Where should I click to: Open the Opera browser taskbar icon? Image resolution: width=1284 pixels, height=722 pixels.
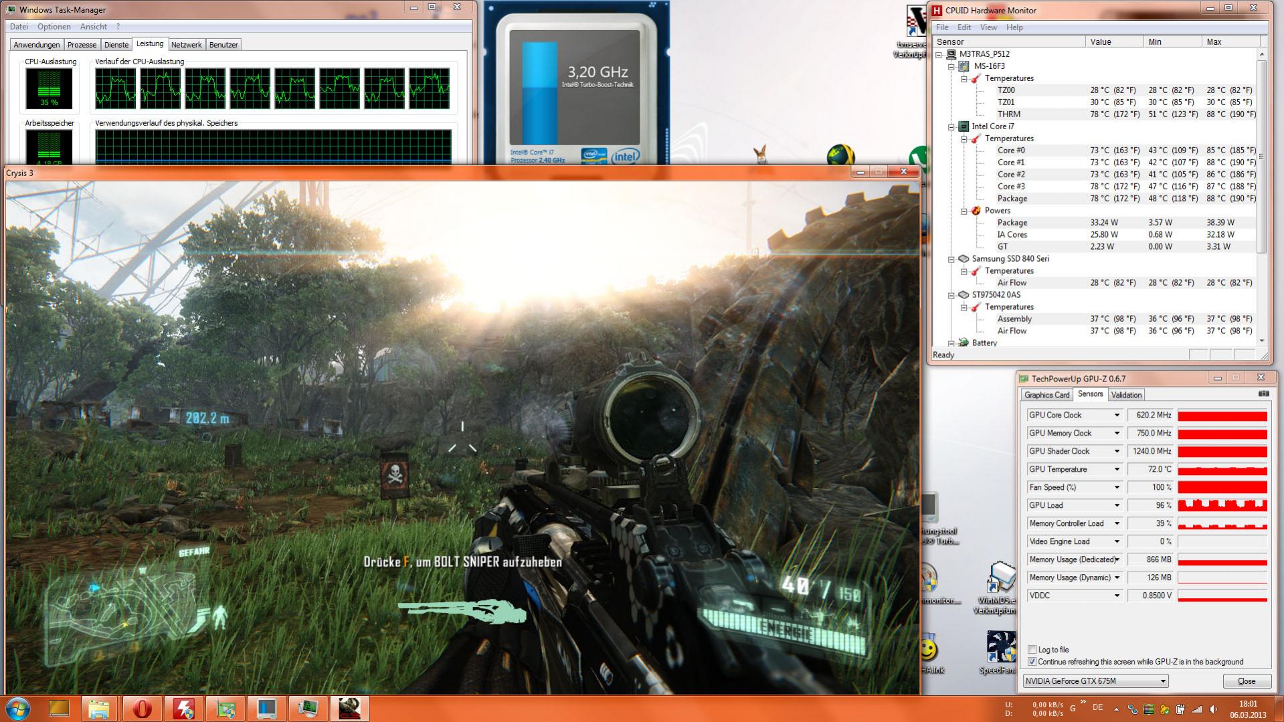(142, 709)
